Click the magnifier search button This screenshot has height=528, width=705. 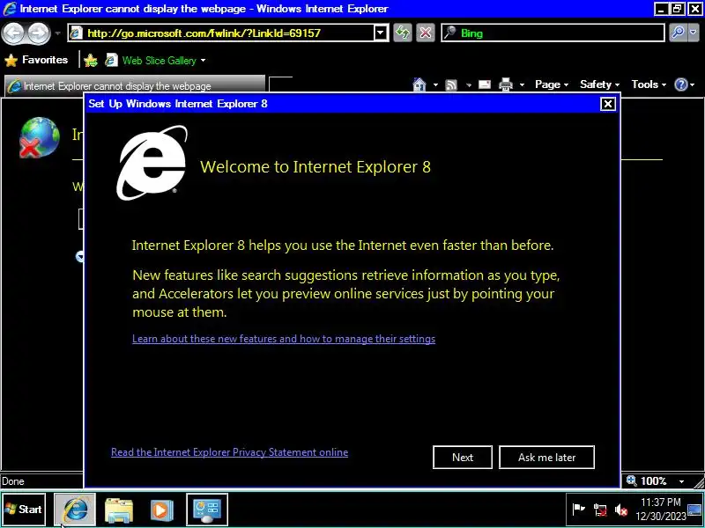coord(678,33)
